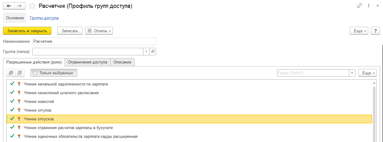The width and height of the screenshot is (383, 142).
Task: Expand the Группа (папка) dropdown arrow
Action: point(146,52)
